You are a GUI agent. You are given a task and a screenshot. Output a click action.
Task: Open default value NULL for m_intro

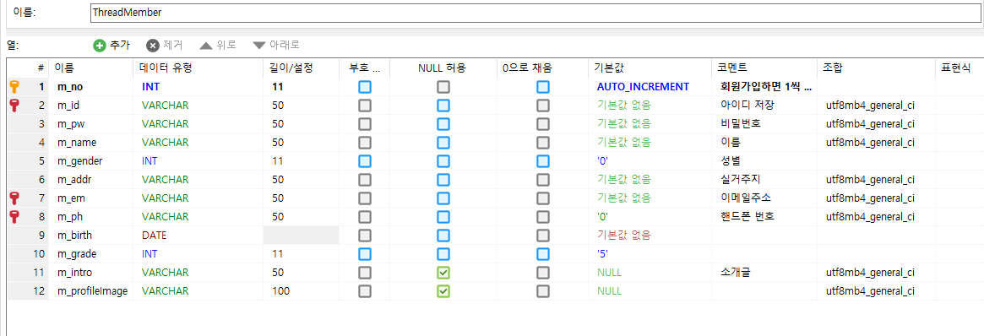pyautogui.click(x=609, y=273)
